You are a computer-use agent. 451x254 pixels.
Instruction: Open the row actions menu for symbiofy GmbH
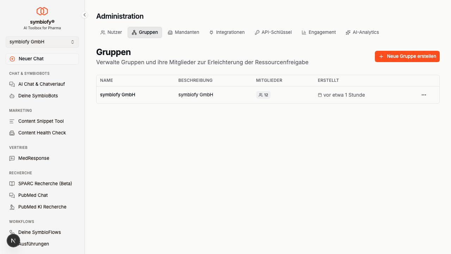click(424, 95)
